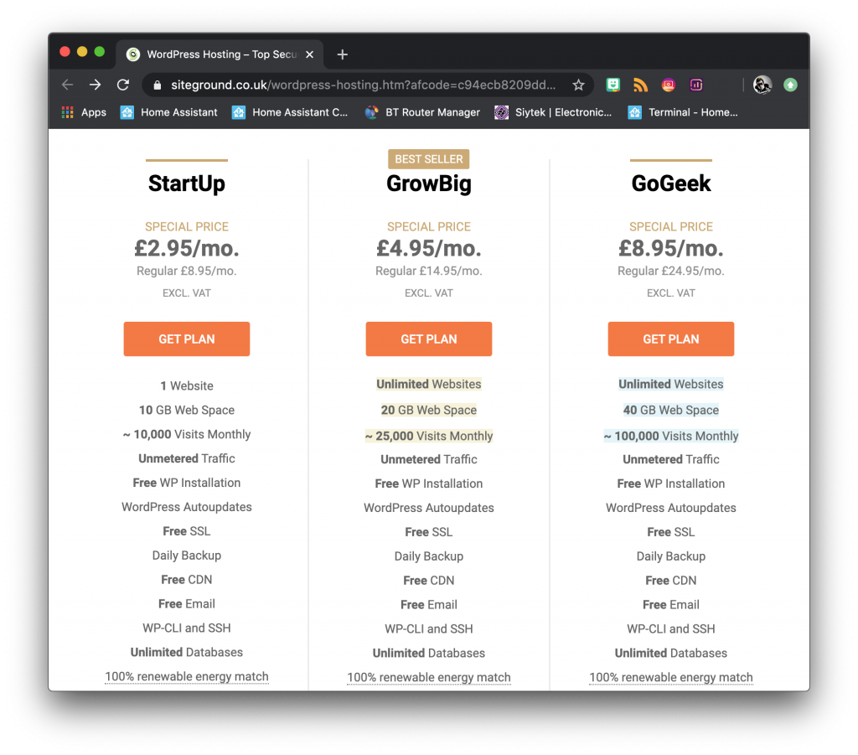This screenshot has height=755, width=858.
Task: Click ~ 10,000 Visits Monthly
Action: [x=187, y=435]
